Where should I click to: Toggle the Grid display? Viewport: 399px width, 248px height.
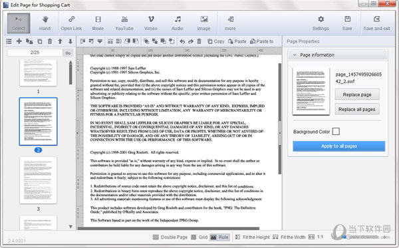tap(199, 237)
